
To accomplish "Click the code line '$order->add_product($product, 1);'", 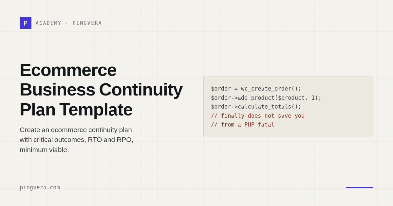I will [x=266, y=98].
